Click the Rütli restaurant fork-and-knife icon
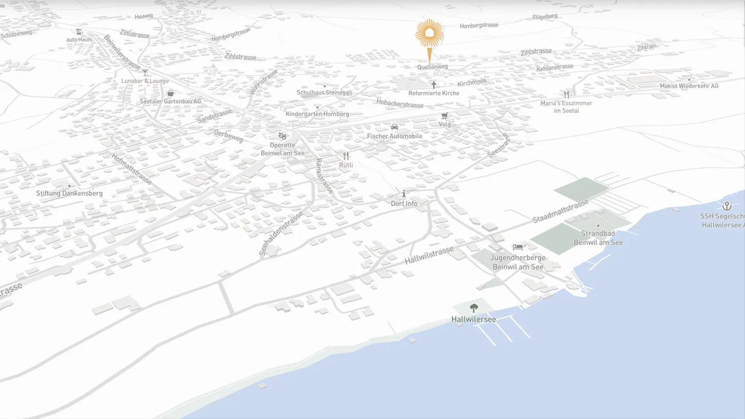The height and width of the screenshot is (419, 745). (x=346, y=156)
